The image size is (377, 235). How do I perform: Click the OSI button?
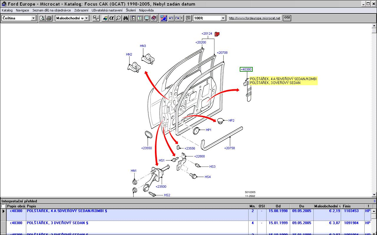(x=287, y=18)
